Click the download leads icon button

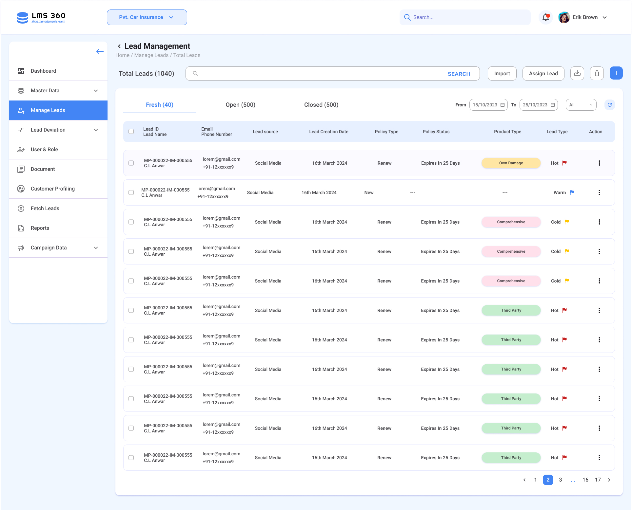(x=577, y=73)
